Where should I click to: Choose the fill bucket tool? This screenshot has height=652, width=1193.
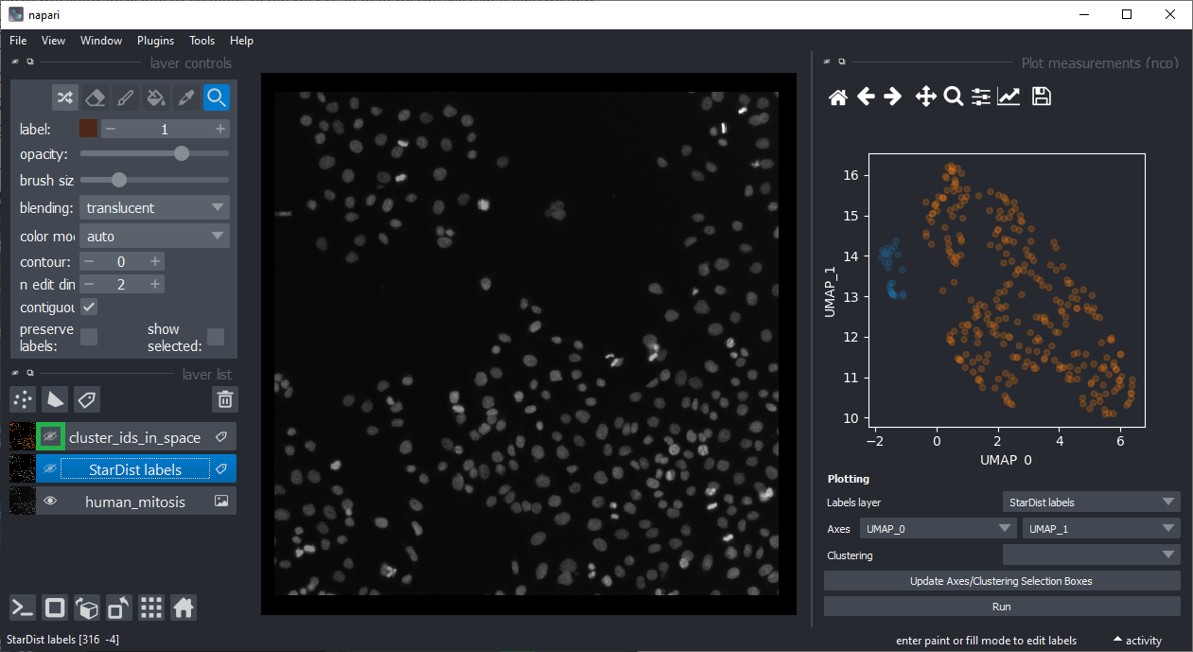tap(156, 97)
